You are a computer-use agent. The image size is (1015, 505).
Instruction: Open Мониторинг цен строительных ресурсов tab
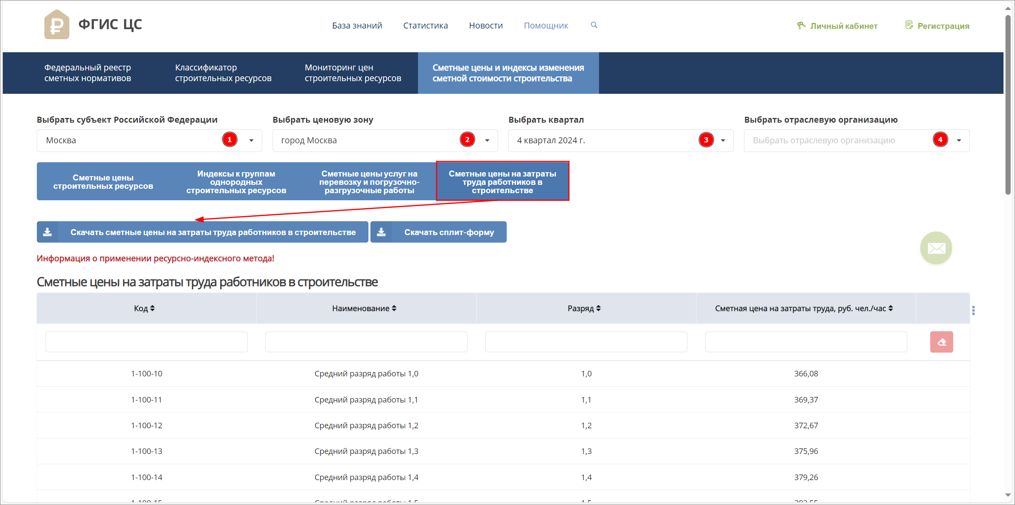pos(353,73)
